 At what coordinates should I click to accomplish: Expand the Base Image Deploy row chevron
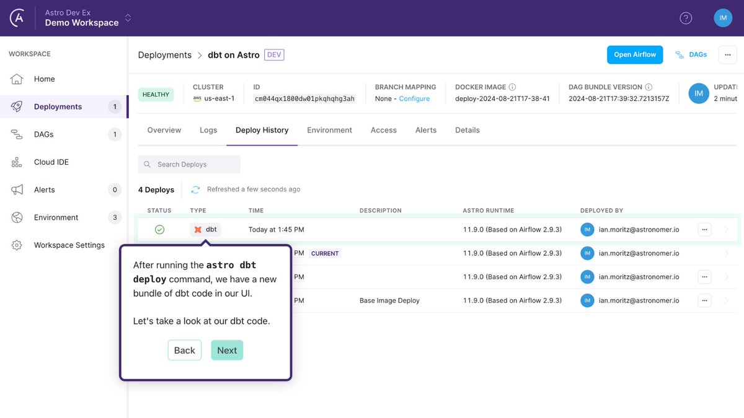coord(727,300)
